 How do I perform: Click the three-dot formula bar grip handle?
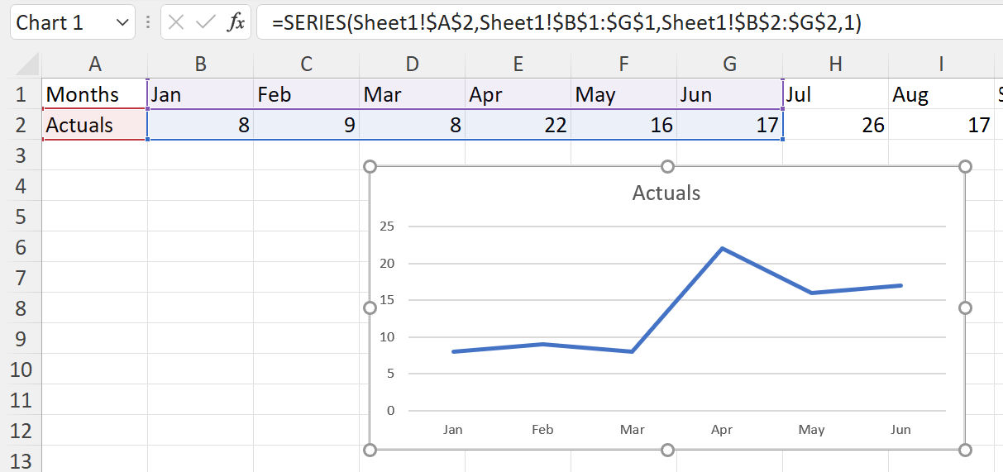(147, 22)
